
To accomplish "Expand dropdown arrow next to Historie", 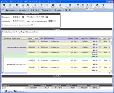I will click(7, 6).
